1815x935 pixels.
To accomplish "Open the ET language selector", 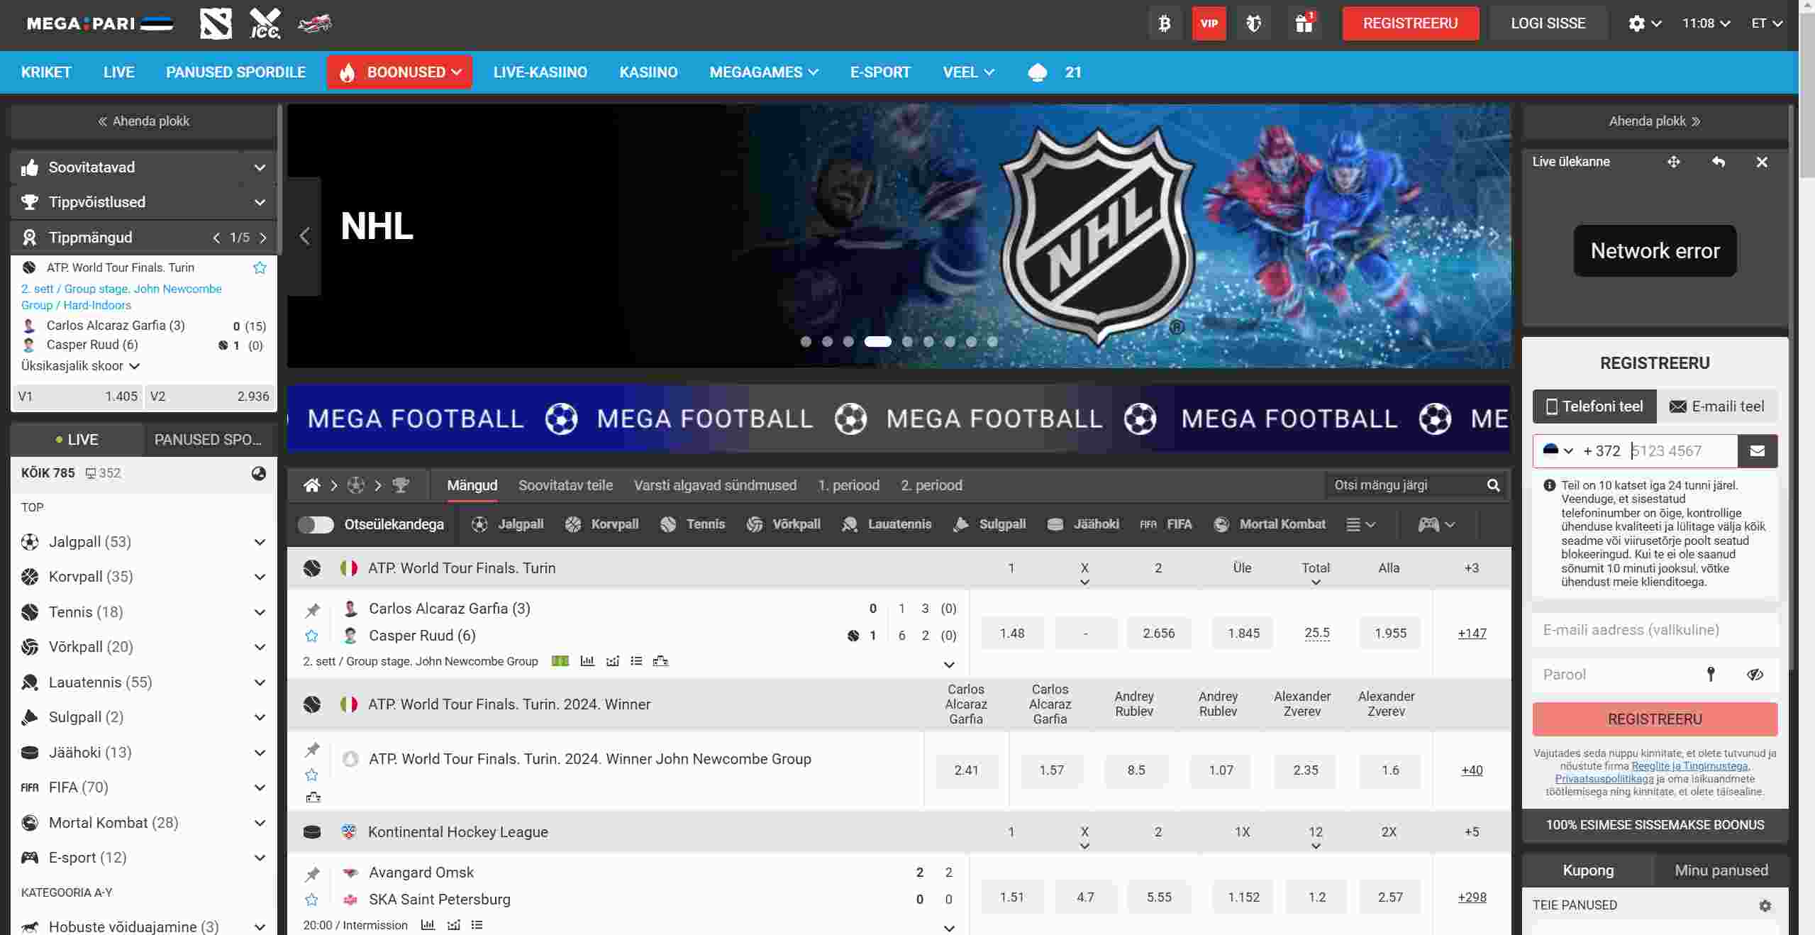I will (x=1766, y=23).
